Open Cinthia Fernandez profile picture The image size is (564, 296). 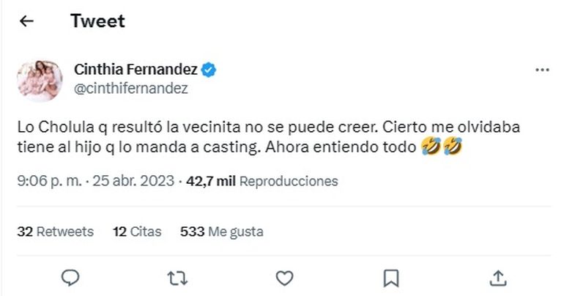[x=39, y=79]
